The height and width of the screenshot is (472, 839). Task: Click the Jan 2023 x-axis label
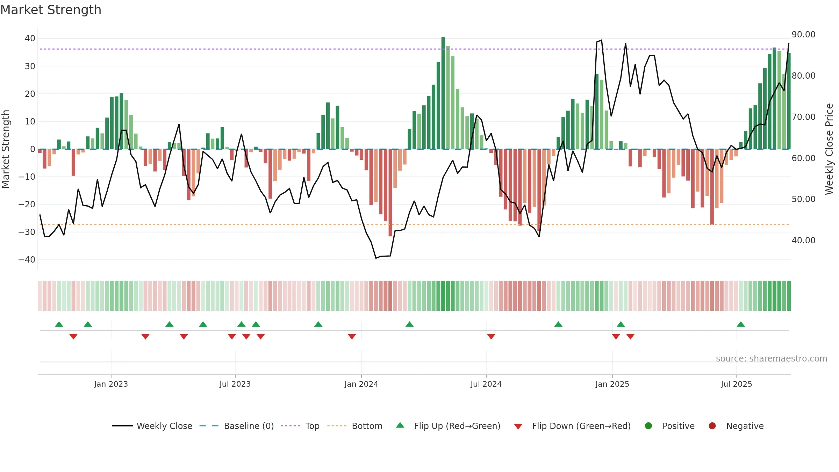point(111,384)
